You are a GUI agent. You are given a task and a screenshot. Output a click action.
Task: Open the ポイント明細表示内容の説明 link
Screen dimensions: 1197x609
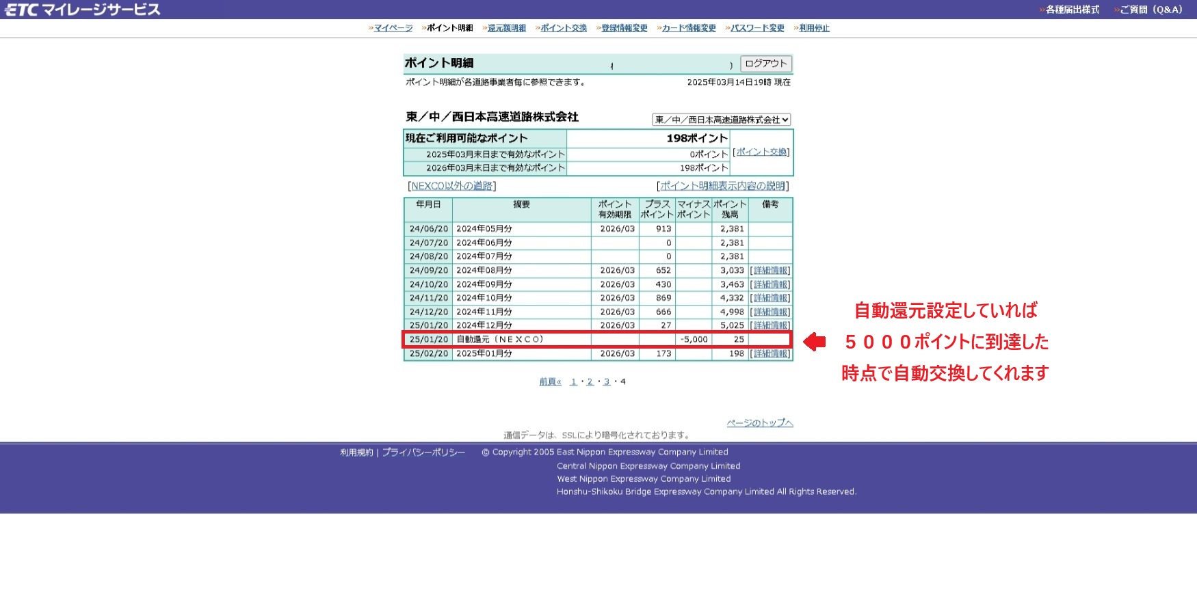pos(723,186)
